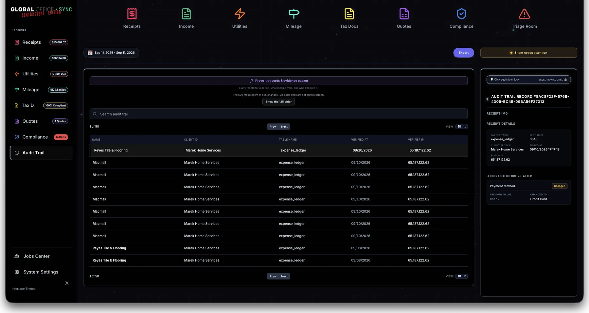This screenshot has width=589, height=313.
Task: Click the Tax Docs sidebar icon
Action: (16, 105)
